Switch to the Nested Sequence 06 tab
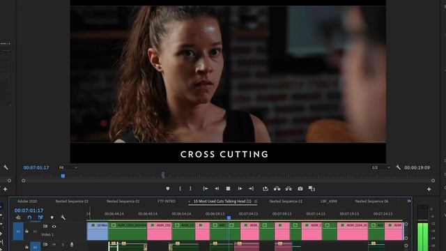The height and width of the screenshot is (251, 446). (371, 201)
